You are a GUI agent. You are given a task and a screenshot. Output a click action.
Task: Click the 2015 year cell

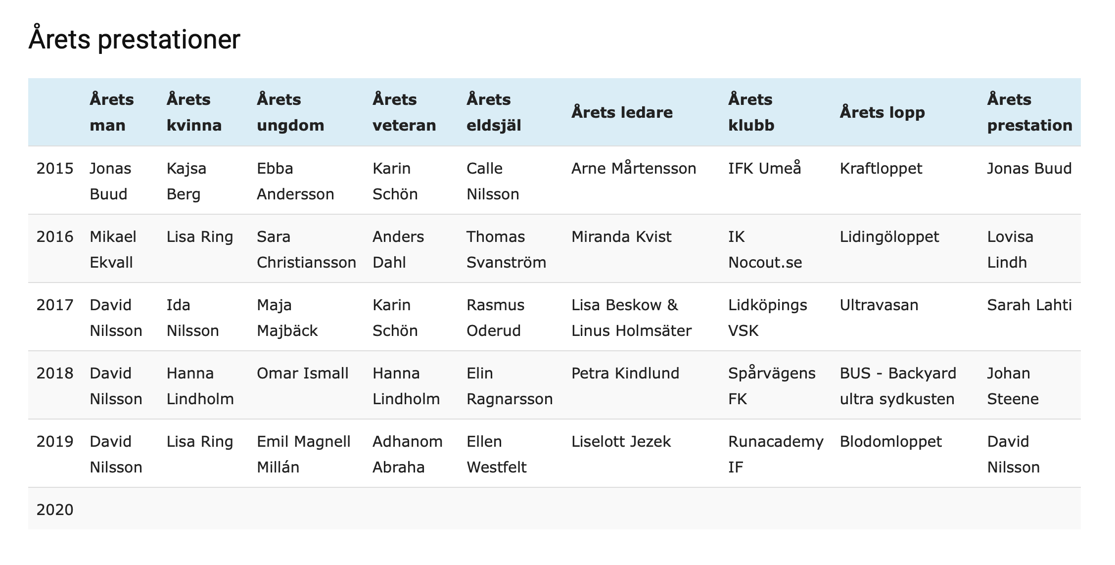55,169
